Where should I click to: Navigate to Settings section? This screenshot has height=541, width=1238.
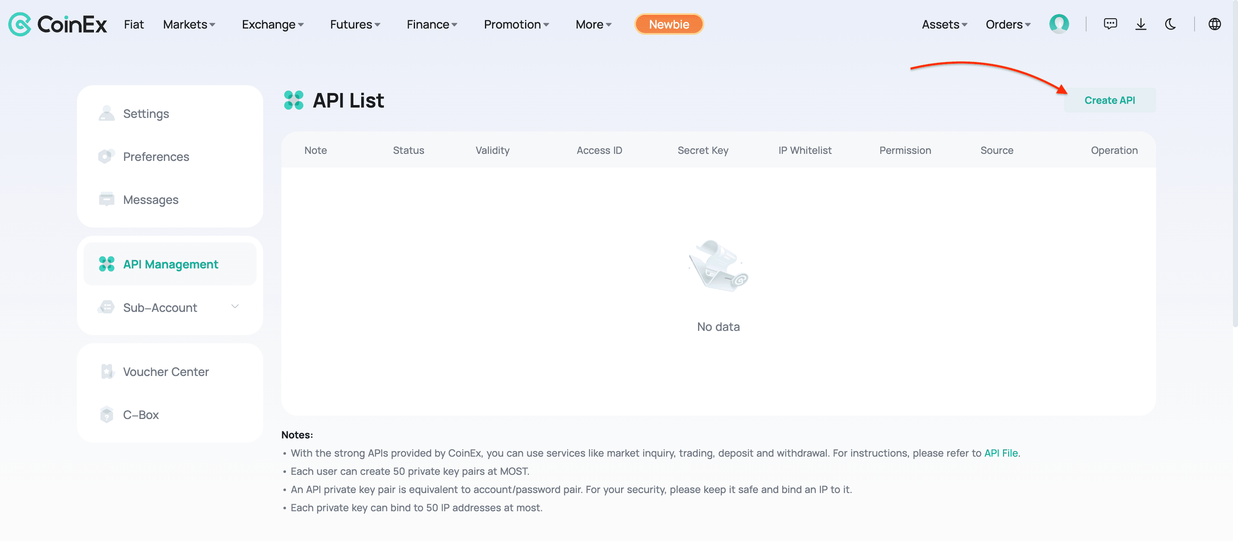click(146, 113)
